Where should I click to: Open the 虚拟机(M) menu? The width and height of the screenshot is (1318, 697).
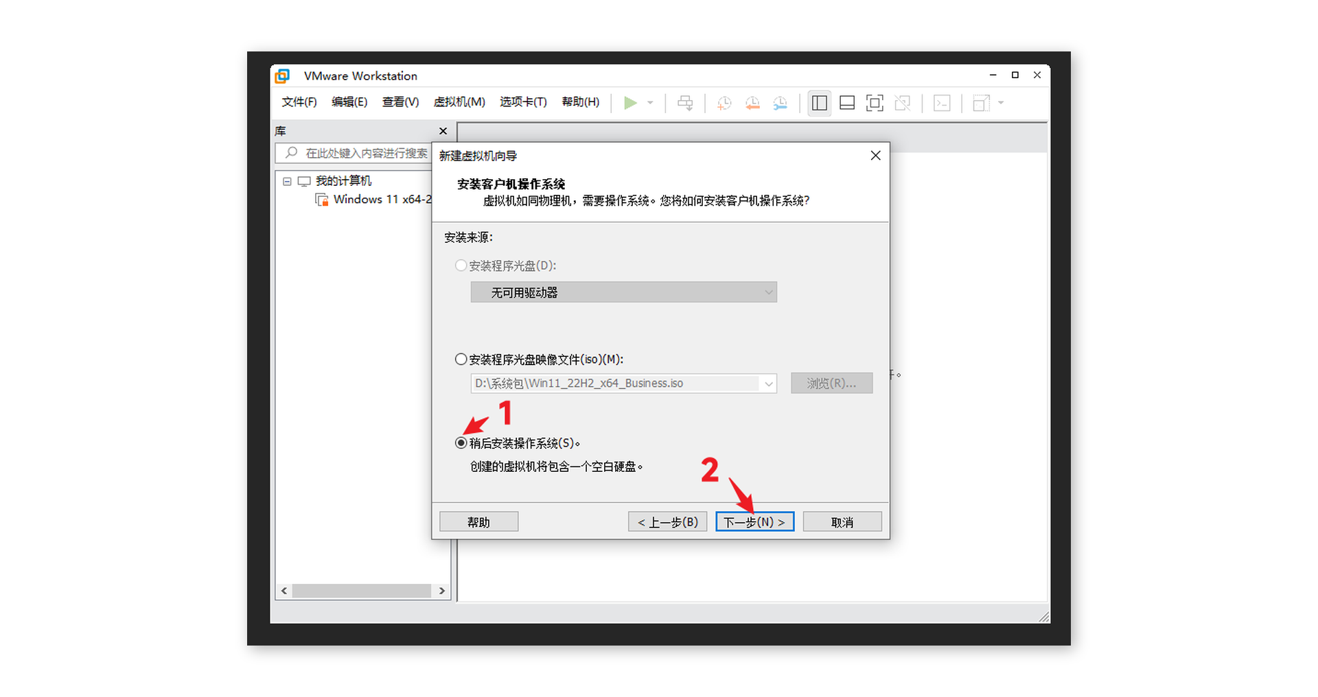459,102
